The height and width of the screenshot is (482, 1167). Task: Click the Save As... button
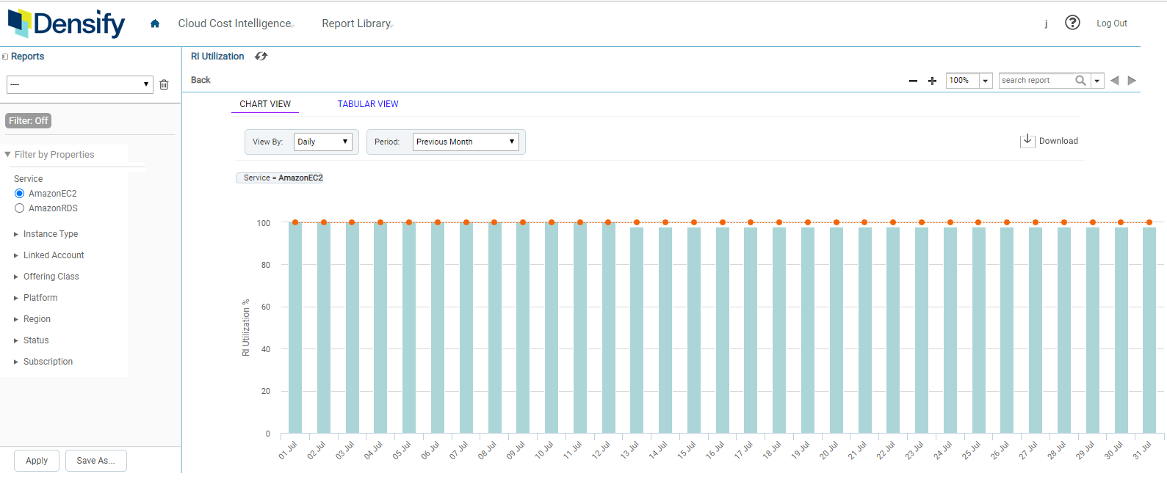(x=95, y=461)
